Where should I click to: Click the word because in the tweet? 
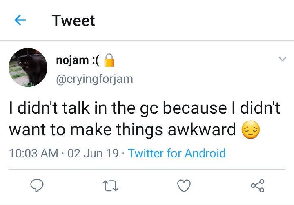(x=195, y=108)
